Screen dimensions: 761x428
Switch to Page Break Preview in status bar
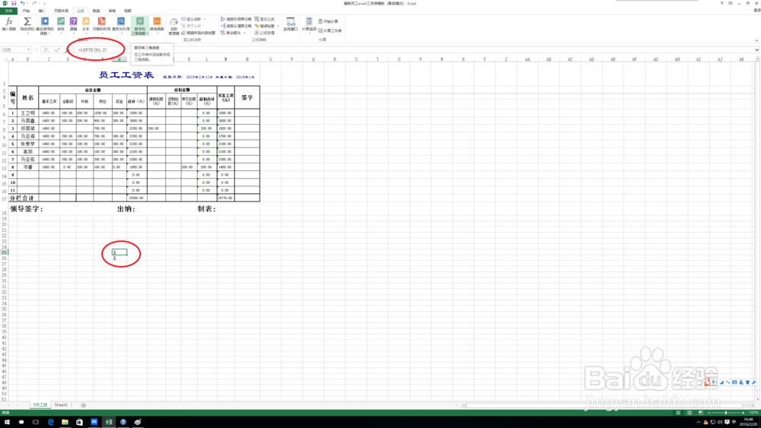coord(701,413)
